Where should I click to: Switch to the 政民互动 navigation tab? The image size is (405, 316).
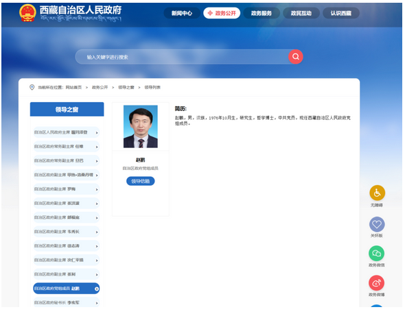(301, 13)
